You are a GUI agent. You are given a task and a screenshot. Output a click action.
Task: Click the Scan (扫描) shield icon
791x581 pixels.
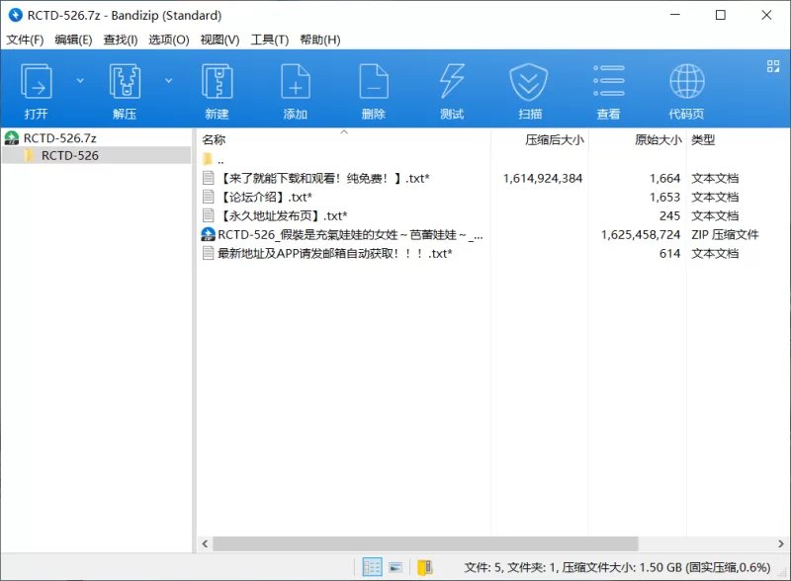[529, 82]
